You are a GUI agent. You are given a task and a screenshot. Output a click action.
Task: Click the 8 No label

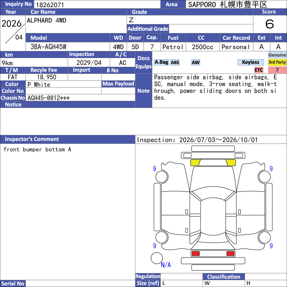113,70
